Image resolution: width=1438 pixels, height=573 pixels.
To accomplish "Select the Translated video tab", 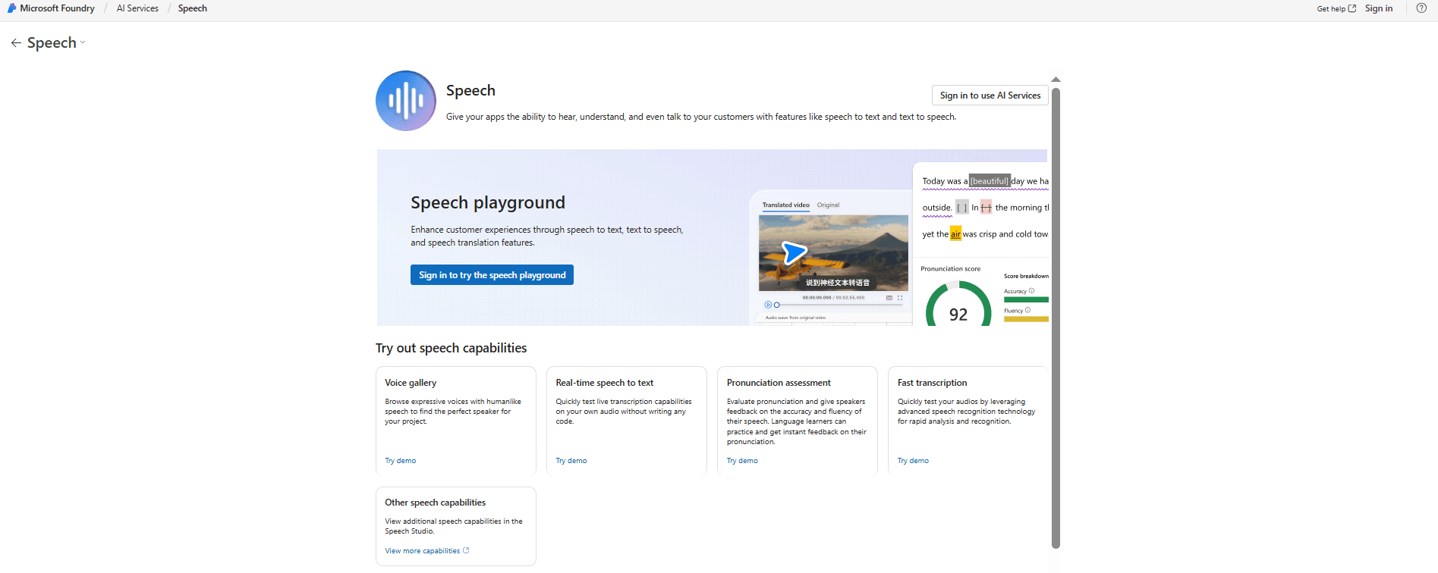I will pyautogui.click(x=785, y=205).
